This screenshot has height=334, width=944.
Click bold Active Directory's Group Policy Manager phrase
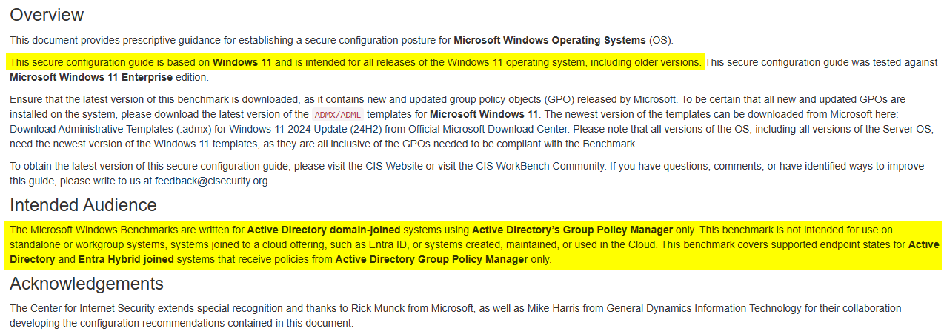tap(572, 230)
